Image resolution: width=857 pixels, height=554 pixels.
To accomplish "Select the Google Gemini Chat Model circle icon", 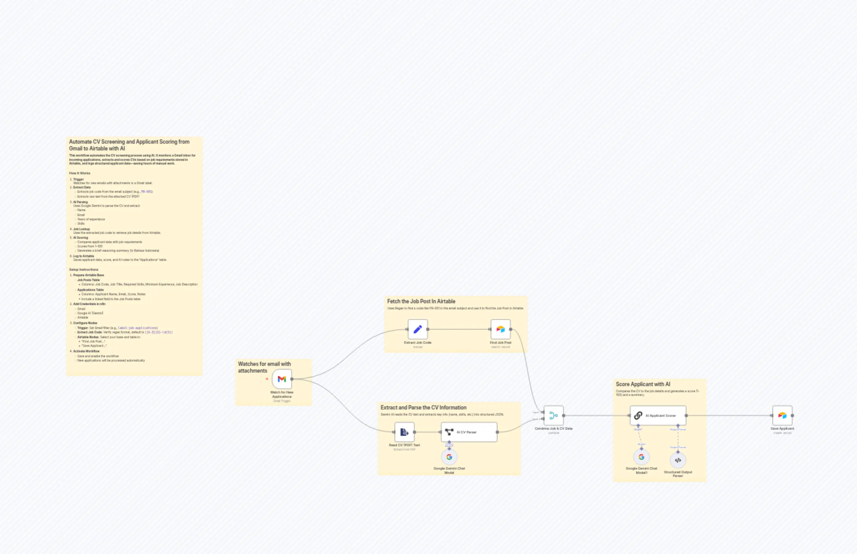I will tap(449, 457).
